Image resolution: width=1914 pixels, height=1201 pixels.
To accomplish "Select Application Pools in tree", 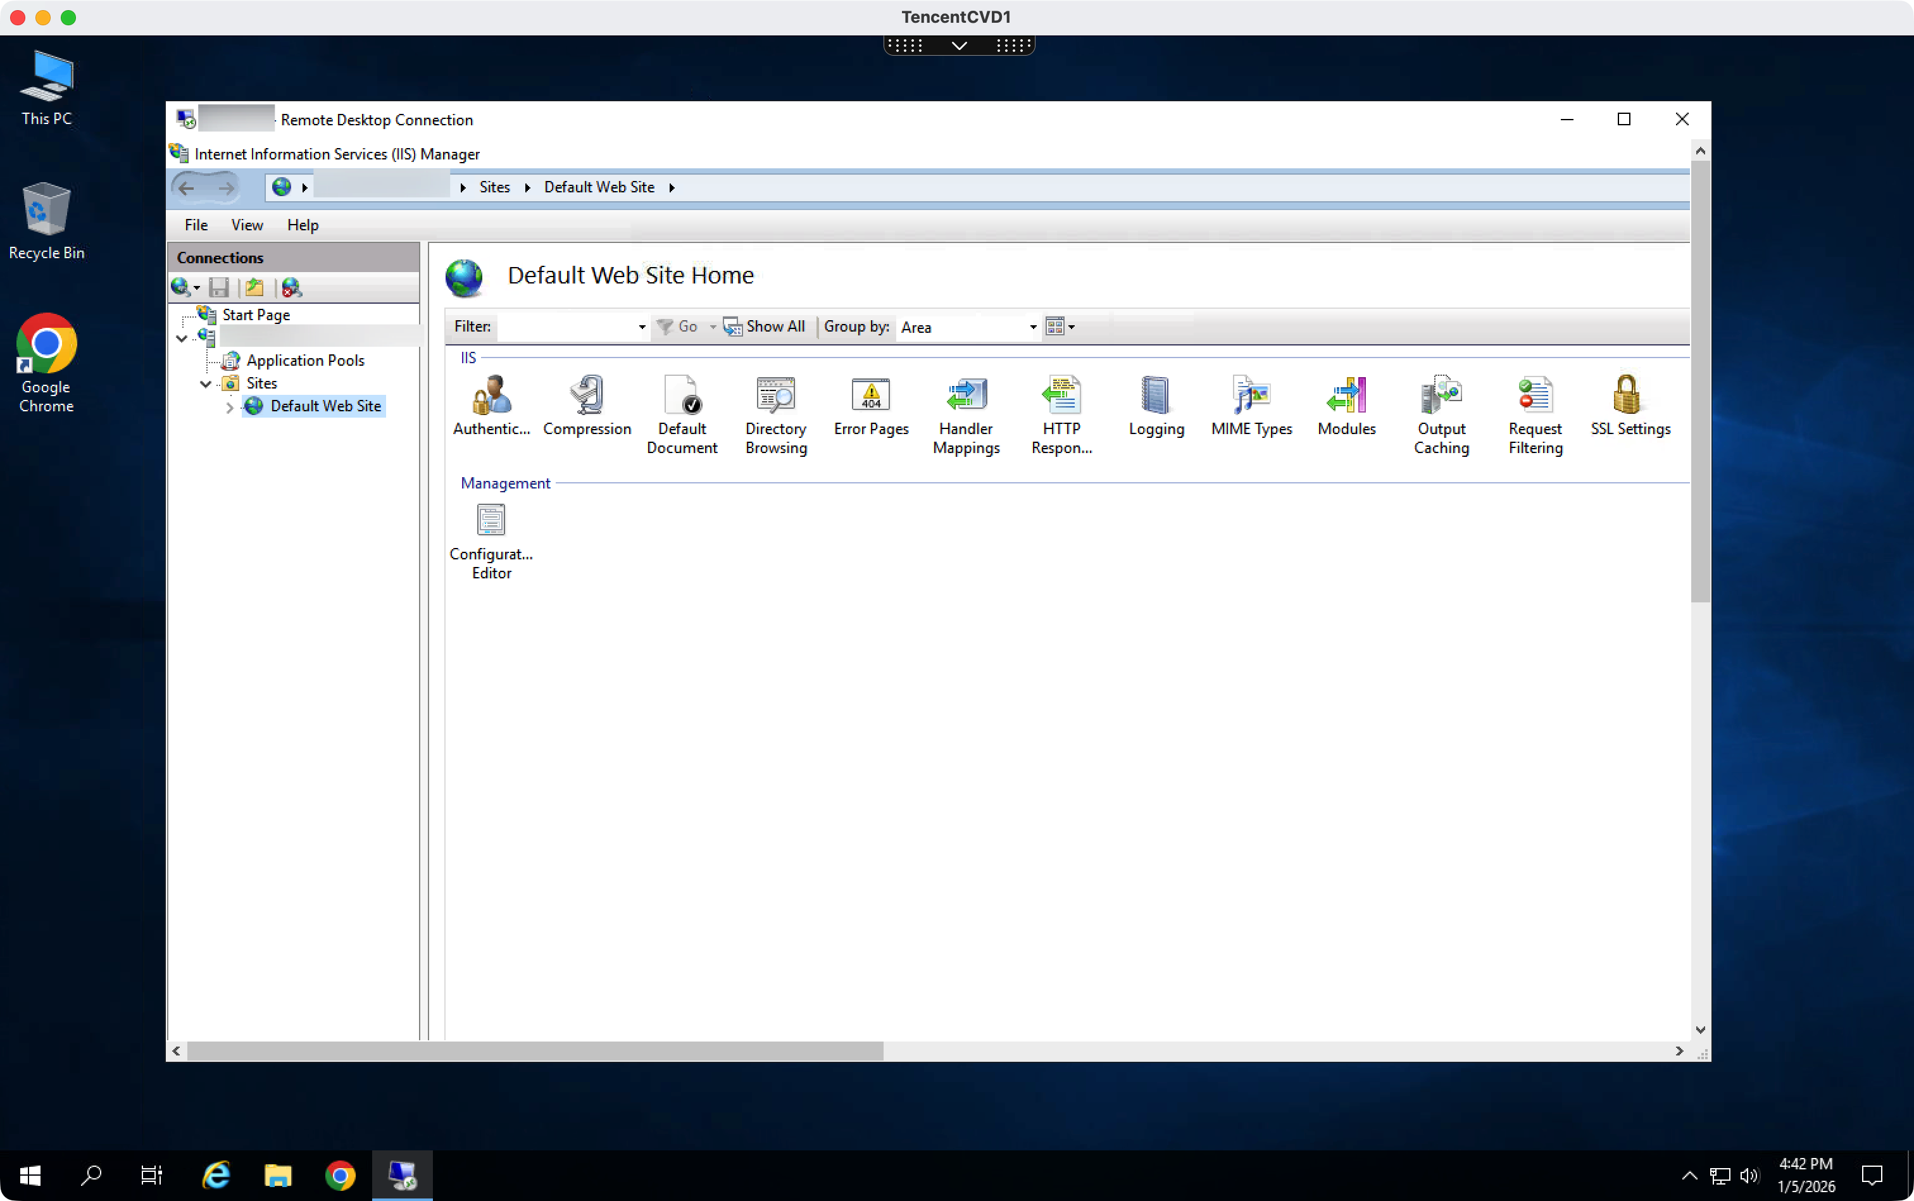I will tap(305, 361).
